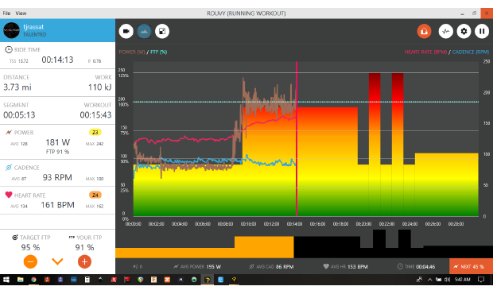This screenshot has height=294, width=493.
Task: Click the tjrassat profile avatar
Action: pos(11,30)
